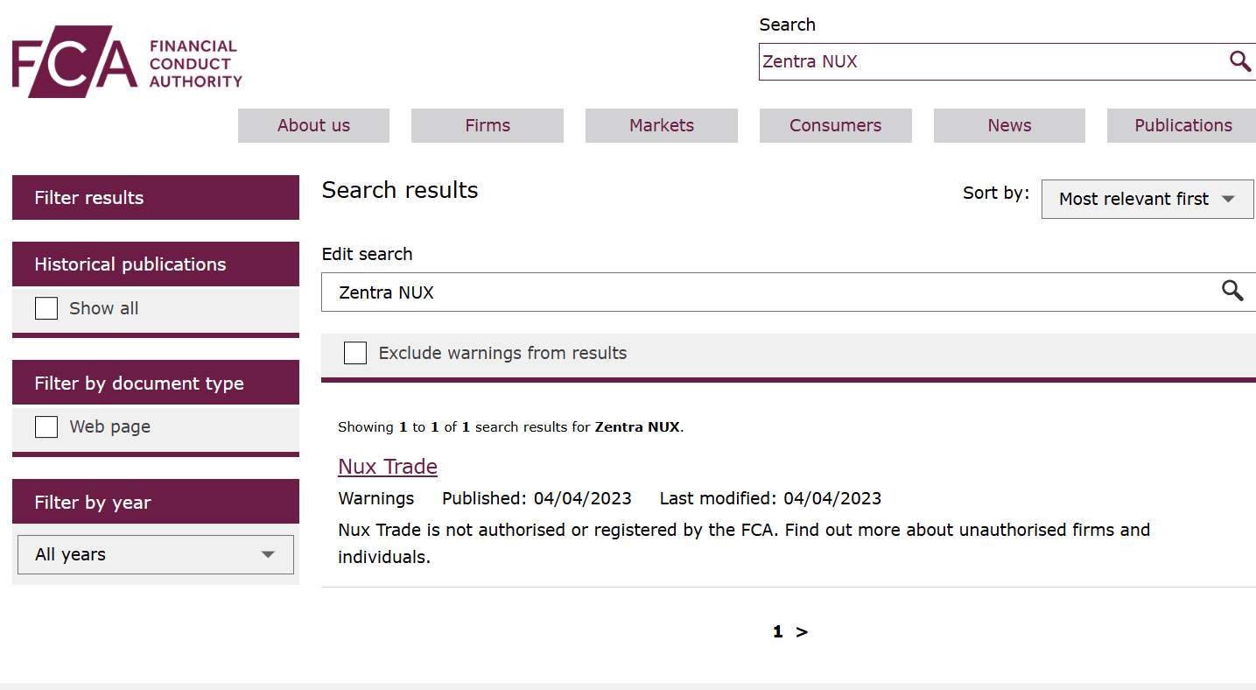Open the About us menu
This screenshot has height=690, width=1256.
(313, 125)
